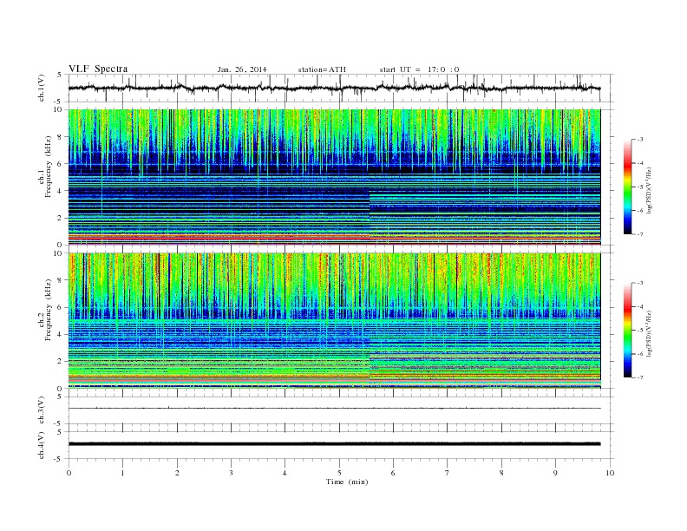
Task: Click the ch.1 colorbar gradient
Action: (x=627, y=187)
